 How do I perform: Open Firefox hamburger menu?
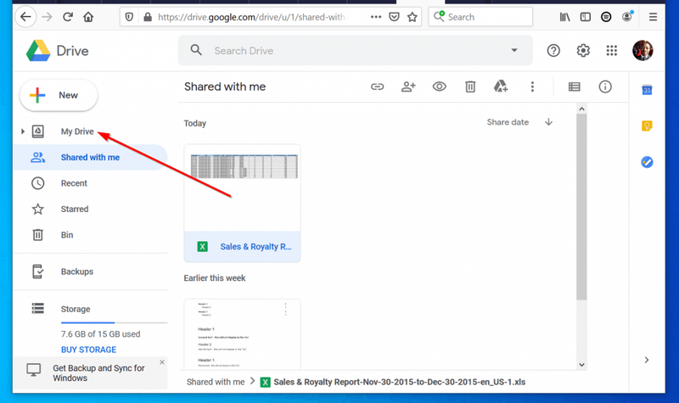click(653, 17)
